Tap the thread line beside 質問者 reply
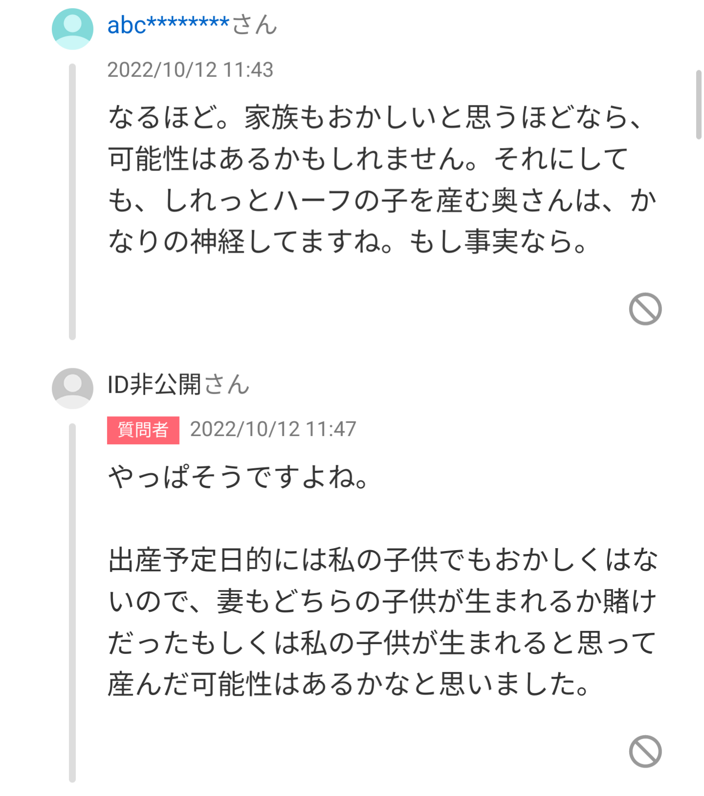704x796 pixels. (x=72, y=603)
